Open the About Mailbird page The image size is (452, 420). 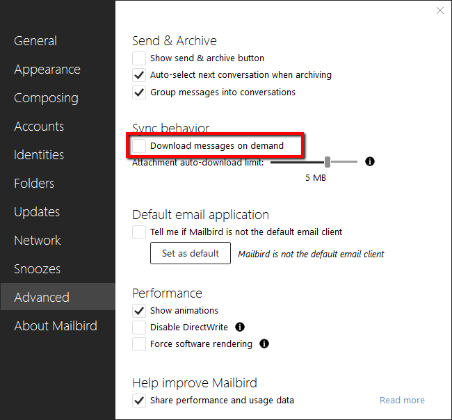click(58, 325)
